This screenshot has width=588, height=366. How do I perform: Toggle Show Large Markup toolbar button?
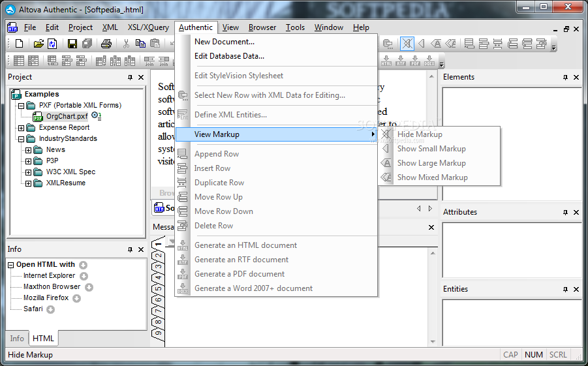click(436, 44)
